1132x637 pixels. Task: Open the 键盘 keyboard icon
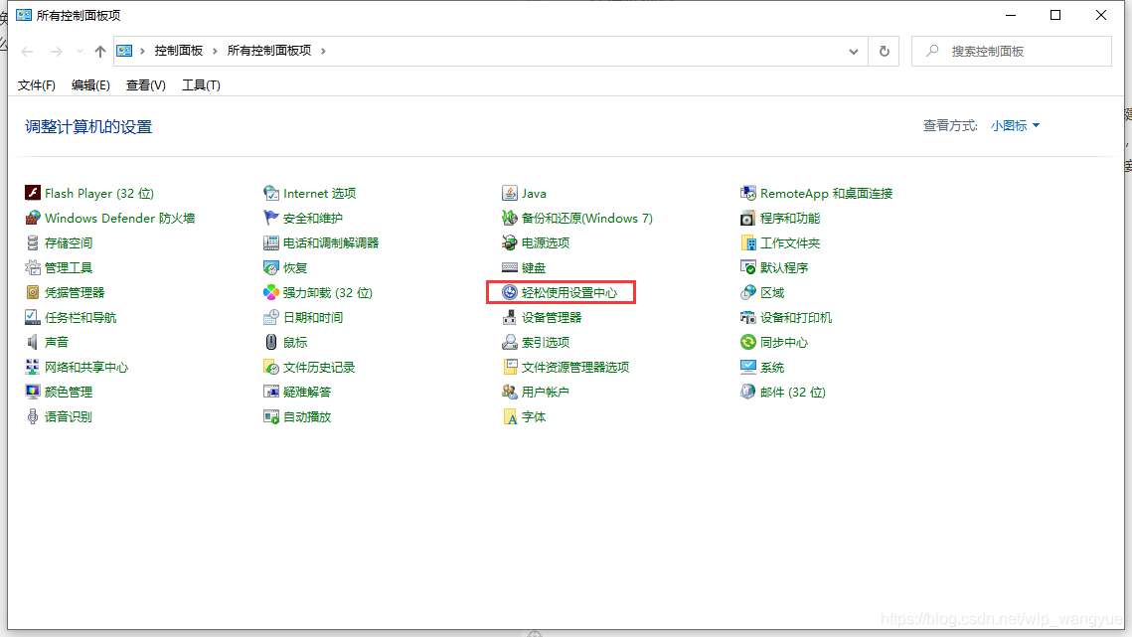tap(510, 267)
